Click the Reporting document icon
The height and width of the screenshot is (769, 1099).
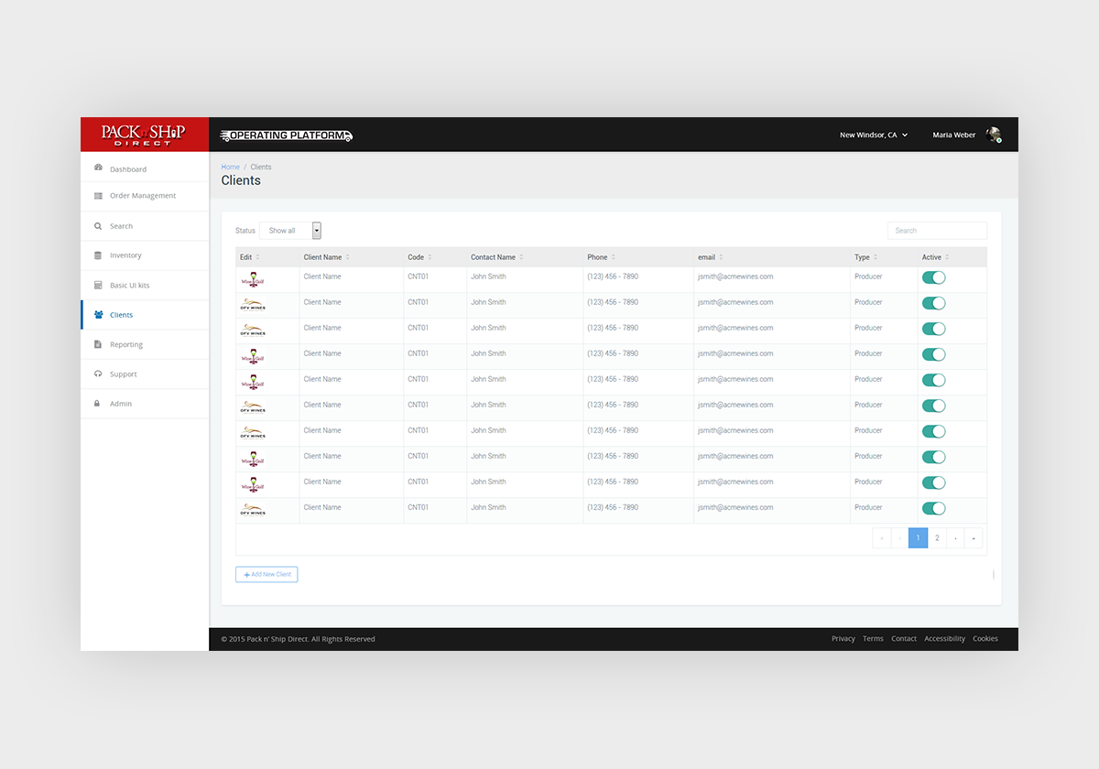tap(98, 344)
